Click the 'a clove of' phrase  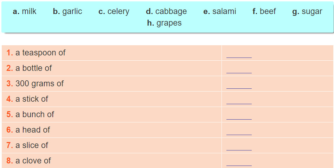[33, 161]
